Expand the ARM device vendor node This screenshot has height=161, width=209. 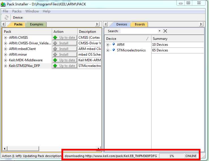click(108, 45)
